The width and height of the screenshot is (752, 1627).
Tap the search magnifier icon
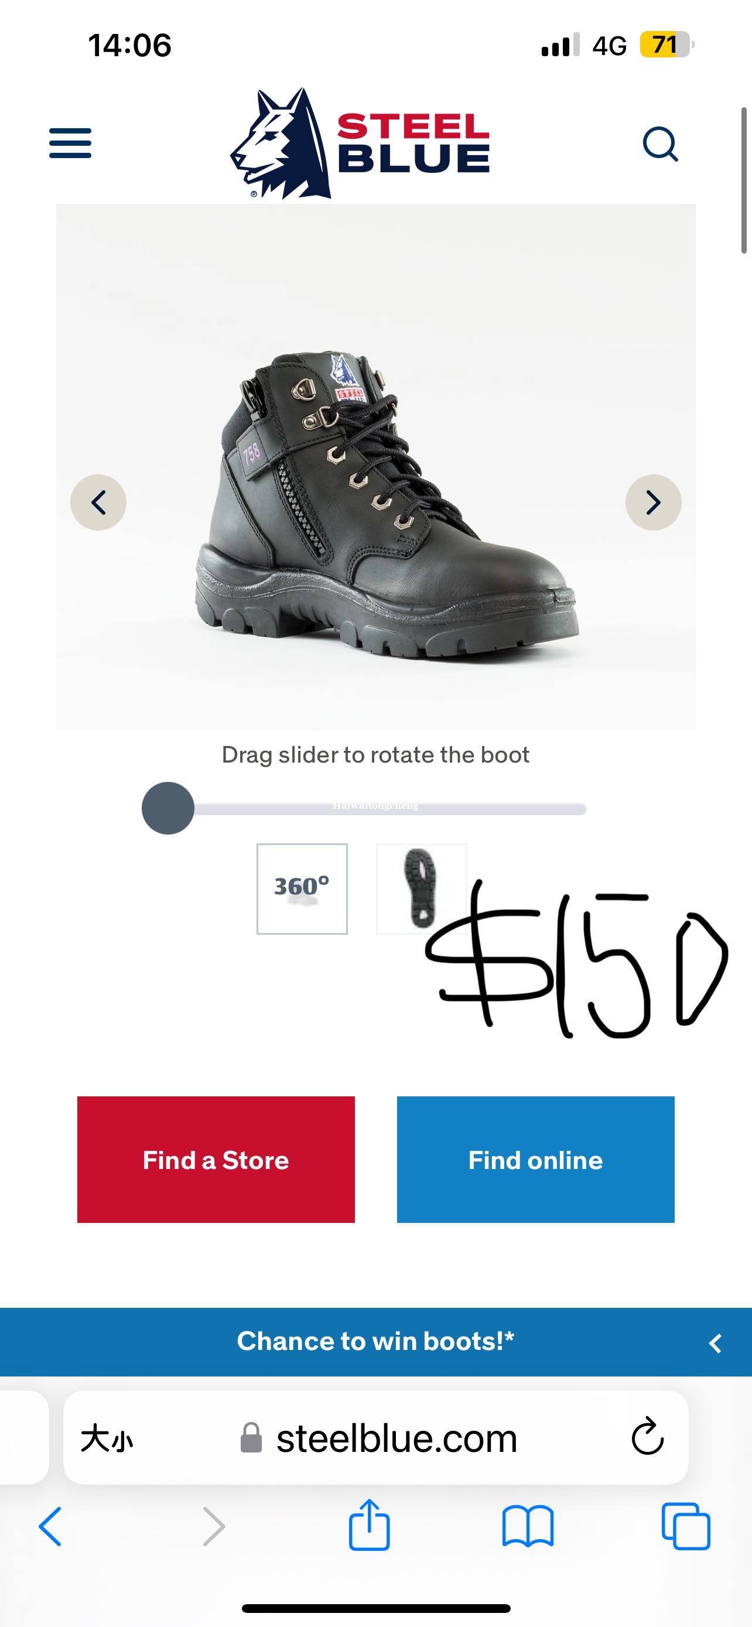point(661,144)
